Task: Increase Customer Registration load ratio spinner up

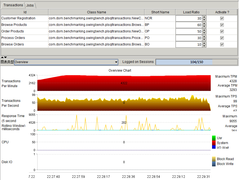Action: coord(204,17)
